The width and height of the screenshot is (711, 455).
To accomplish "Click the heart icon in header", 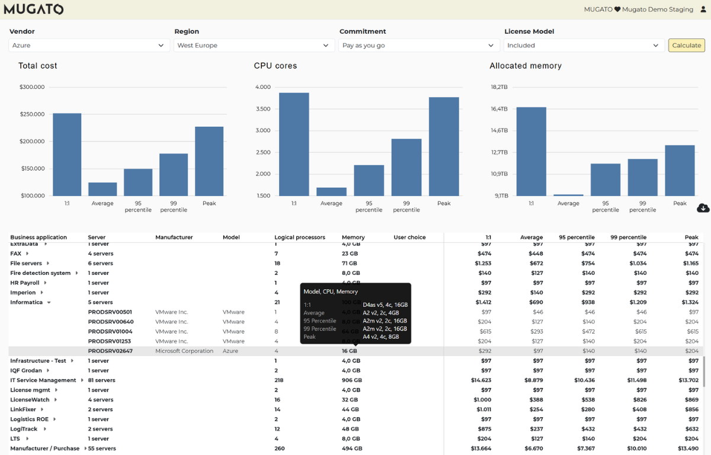I will click(x=617, y=9).
